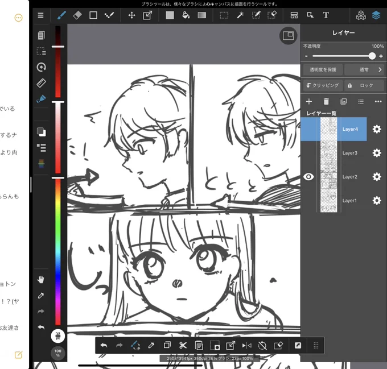
Task: Toggle Layer2 visibility eye
Action: [x=308, y=177]
